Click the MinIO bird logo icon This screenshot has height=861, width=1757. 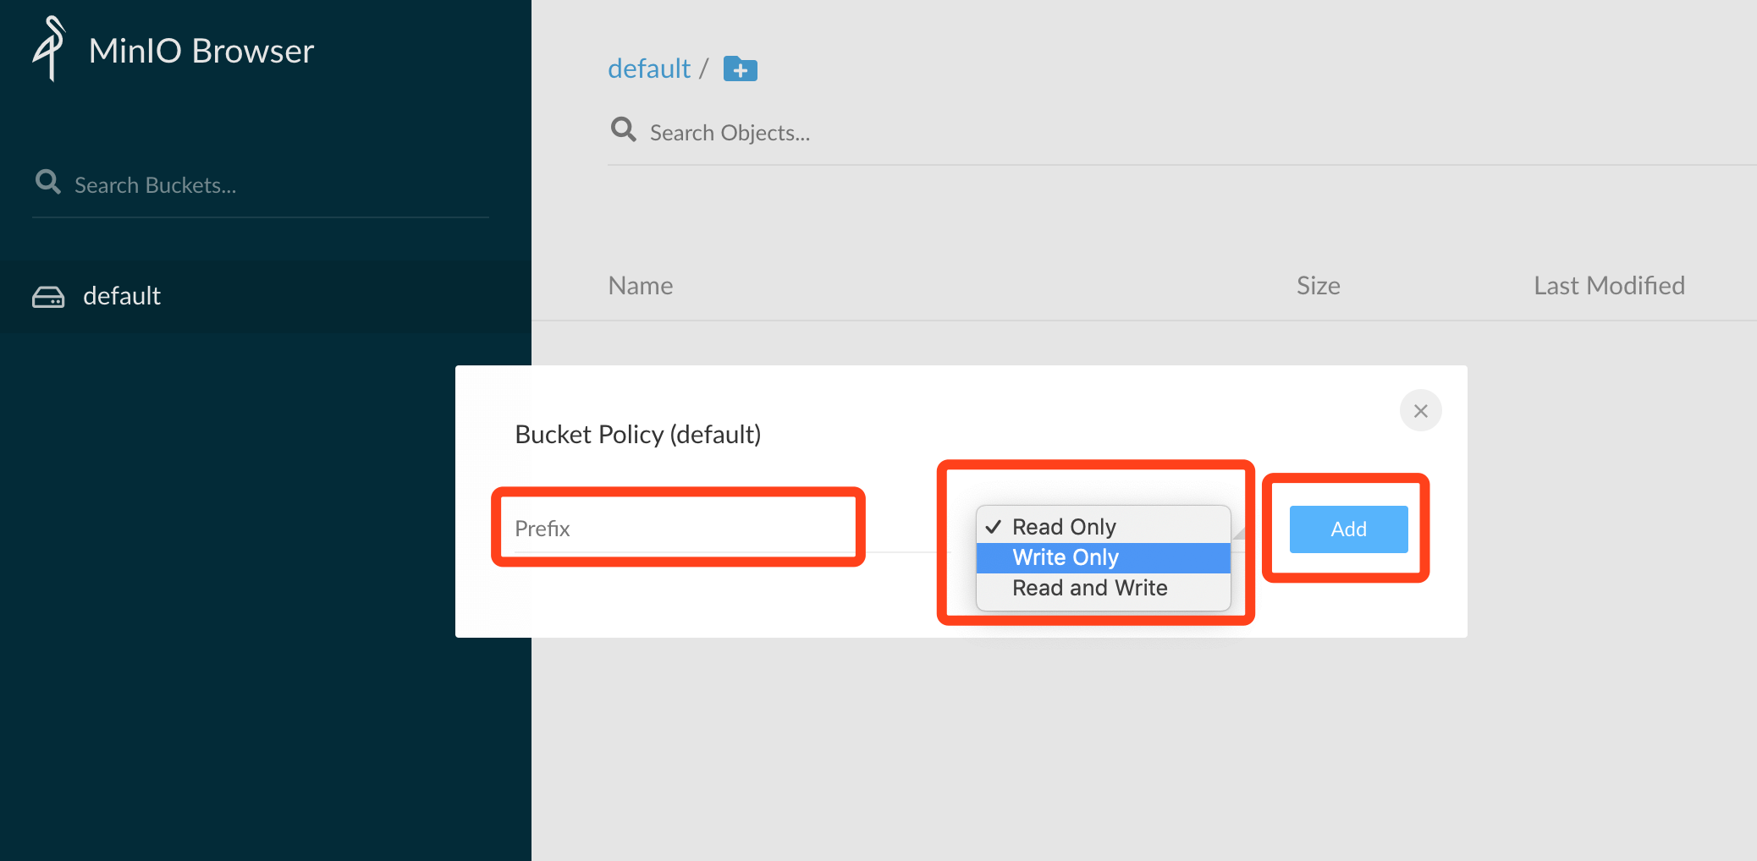click(49, 49)
